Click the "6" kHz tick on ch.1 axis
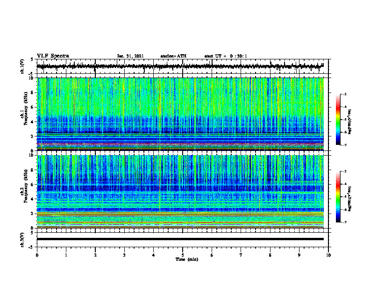This screenshot has width=370, height=286. [33, 107]
